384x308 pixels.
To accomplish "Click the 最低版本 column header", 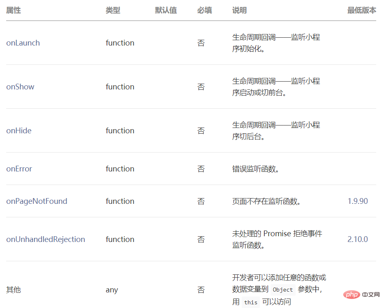I will coord(362,10).
